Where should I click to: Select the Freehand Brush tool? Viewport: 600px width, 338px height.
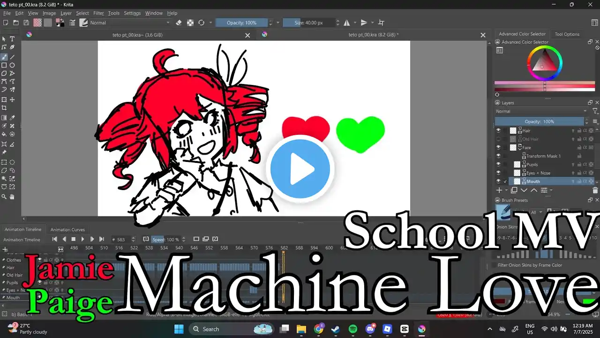[4, 57]
